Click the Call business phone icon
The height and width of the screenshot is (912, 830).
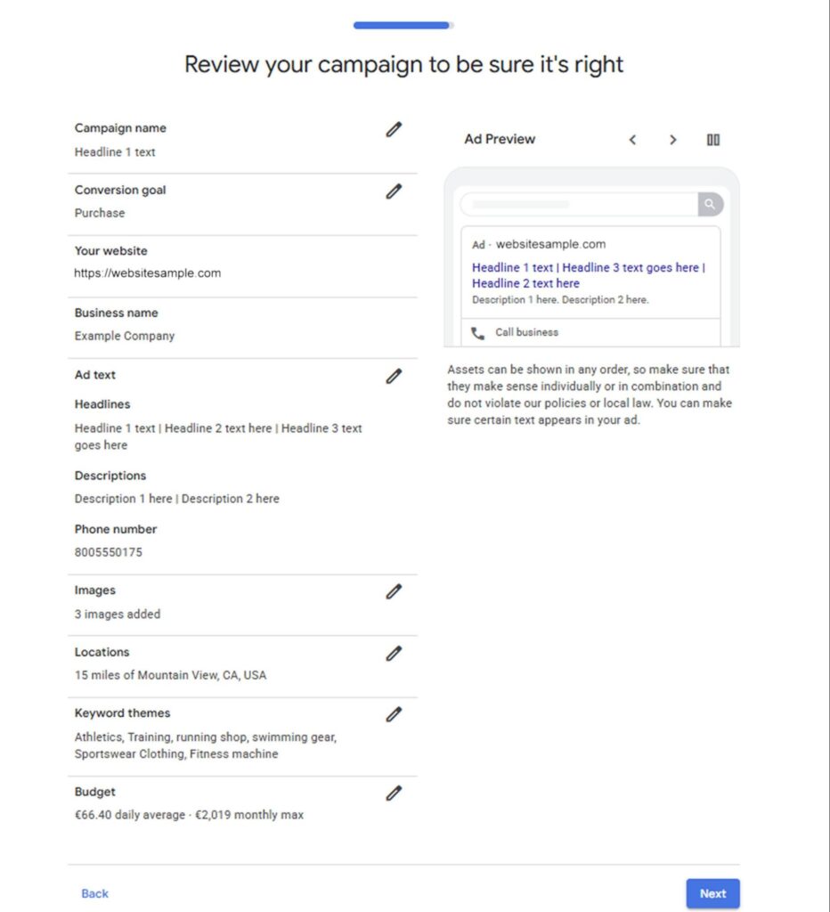pyautogui.click(x=477, y=333)
